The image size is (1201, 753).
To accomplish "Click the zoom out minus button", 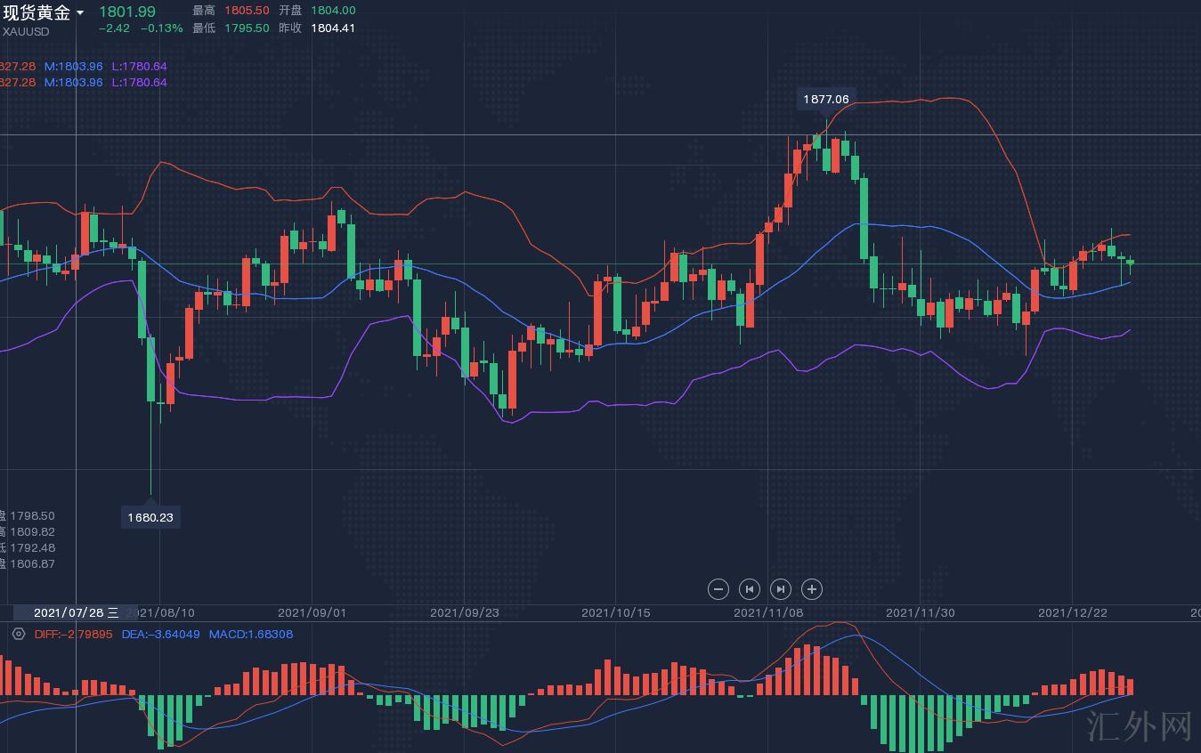I will [x=718, y=588].
